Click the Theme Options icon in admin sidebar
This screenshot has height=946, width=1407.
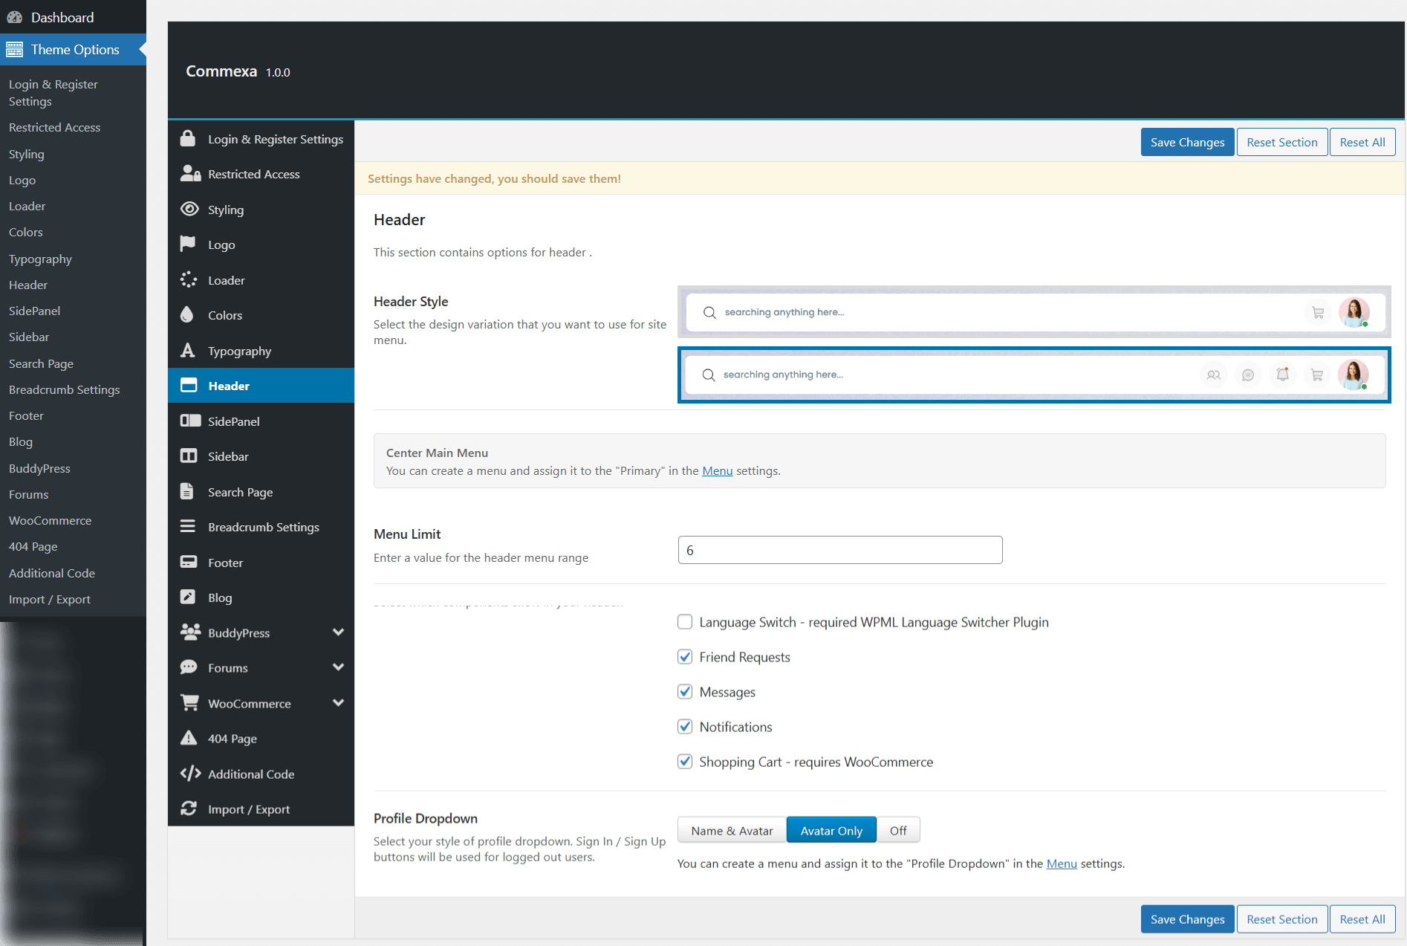point(15,50)
